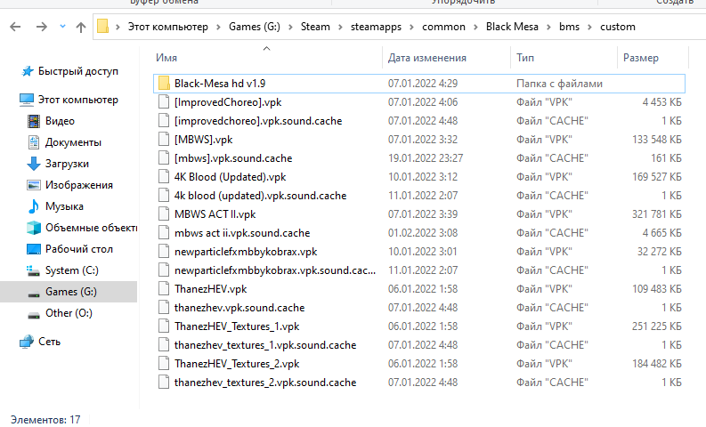Image resolution: width=706 pixels, height=427 pixels.
Task: Click the music note icon for Музыка
Action: point(33,206)
